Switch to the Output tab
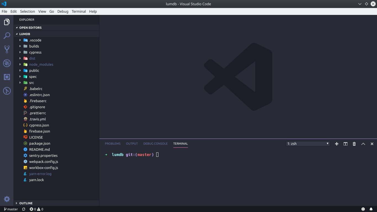The width and height of the screenshot is (377, 212). pyautogui.click(x=132, y=144)
